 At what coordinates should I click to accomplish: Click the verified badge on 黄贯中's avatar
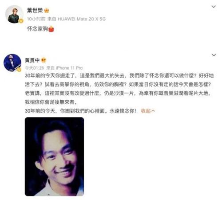coord(19,70)
